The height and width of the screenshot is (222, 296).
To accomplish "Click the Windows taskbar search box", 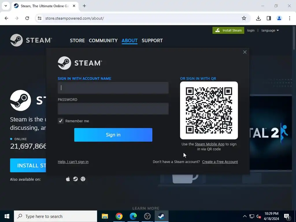I will pos(55,216).
